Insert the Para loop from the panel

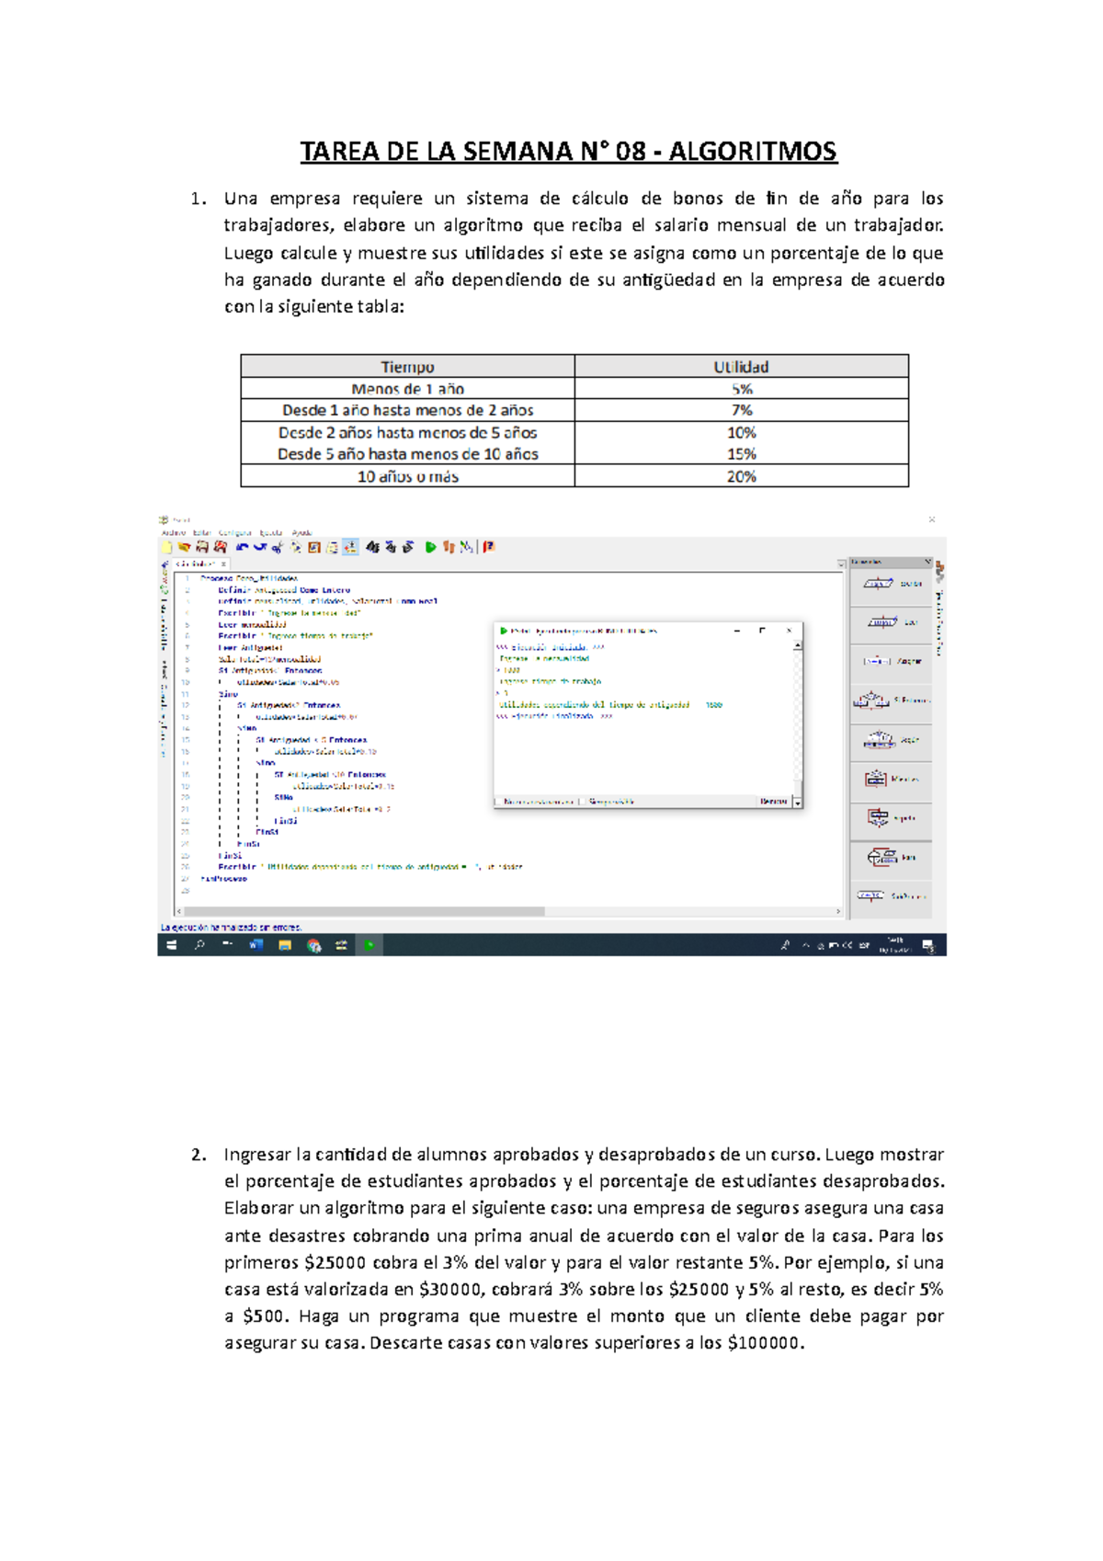(891, 858)
